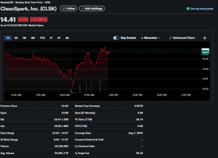Click the green top stock picks icon
Screen dimensions: 218x158
pos(188,8)
